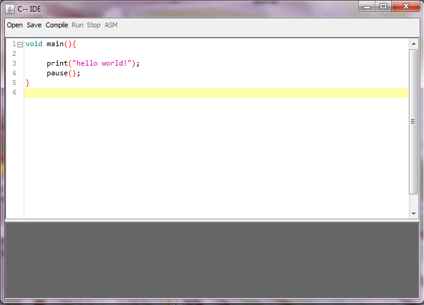Collapse the main function fold marker
Screen dimensions: 424x305
click(20, 44)
